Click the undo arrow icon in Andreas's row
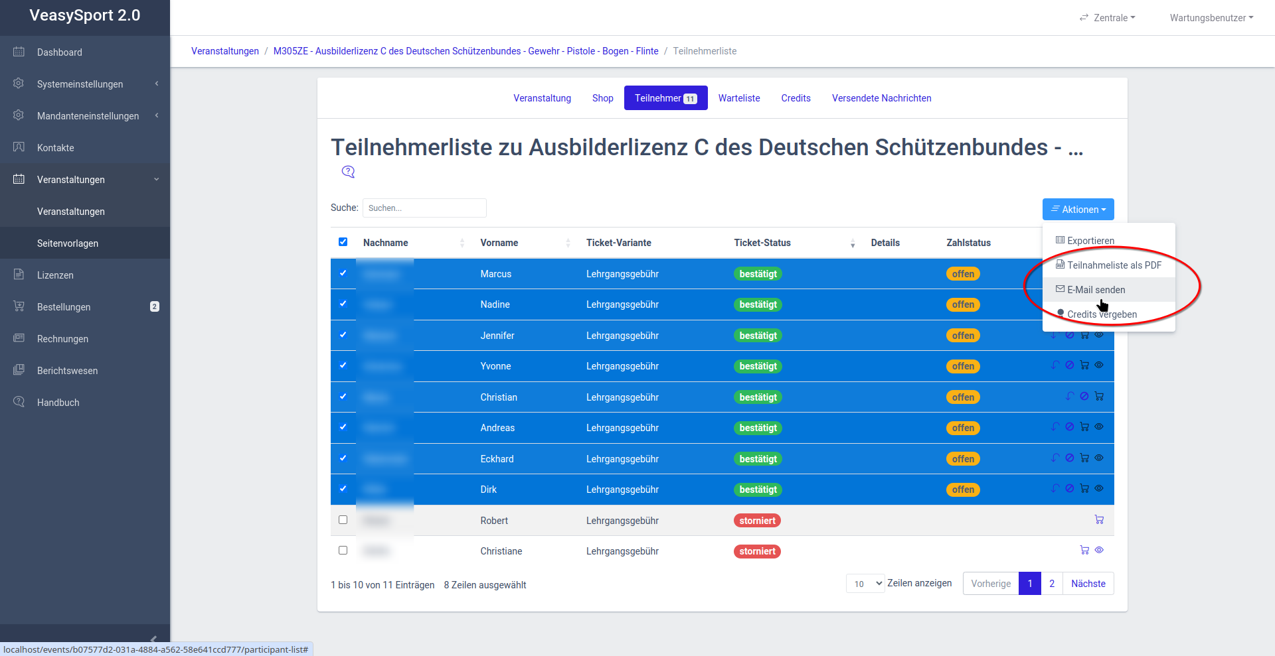The width and height of the screenshot is (1275, 656). [1055, 427]
